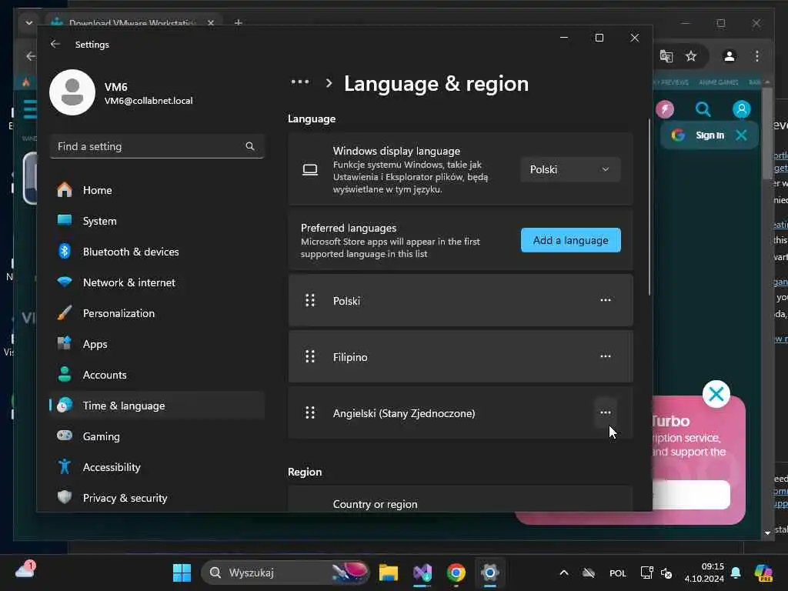The height and width of the screenshot is (591, 788).
Task: Open the Windows Start menu
Action: click(x=182, y=573)
